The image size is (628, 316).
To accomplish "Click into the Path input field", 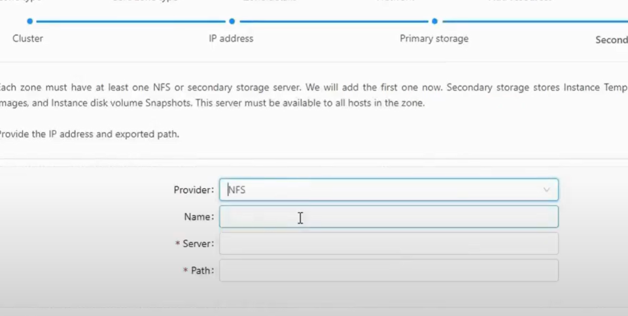I will click(389, 270).
